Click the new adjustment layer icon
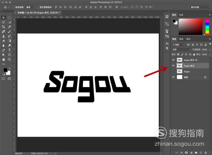Screen dimensions: 212x155 click(191, 153)
